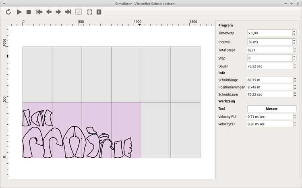Image resolution: width=302 pixels, height=188 pixels.
Task: Toggle the graph monitor icon
Action: [79, 12]
